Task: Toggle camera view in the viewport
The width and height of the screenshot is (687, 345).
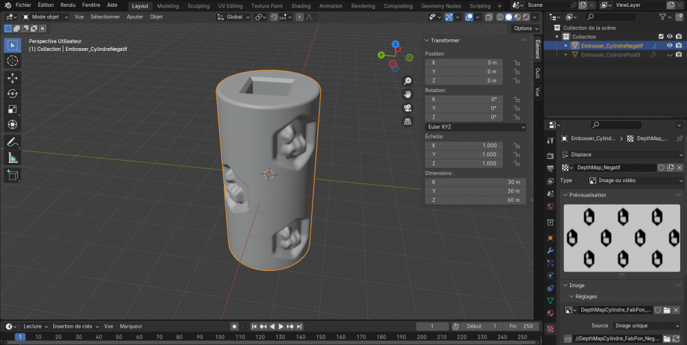Action: point(407,108)
